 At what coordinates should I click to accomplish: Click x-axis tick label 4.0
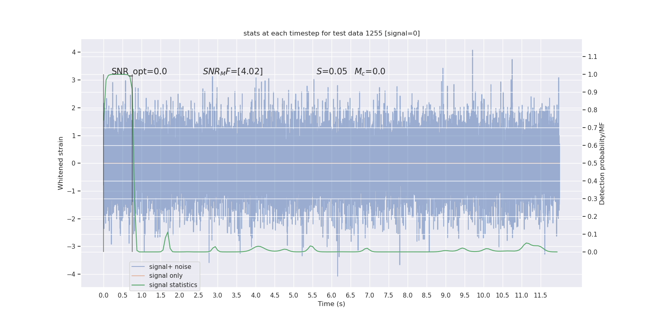256,296
